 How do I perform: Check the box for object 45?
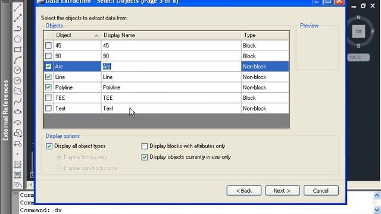[x=48, y=45]
